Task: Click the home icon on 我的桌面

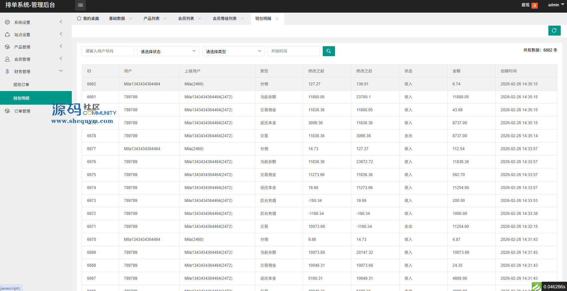Action: click(x=79, y=18)
